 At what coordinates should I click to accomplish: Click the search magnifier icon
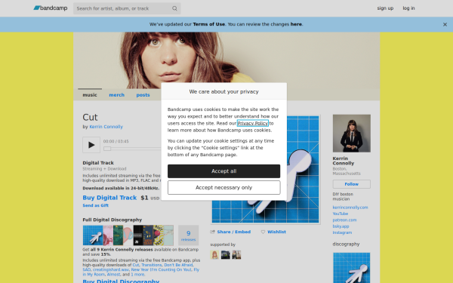coord(174,8)
